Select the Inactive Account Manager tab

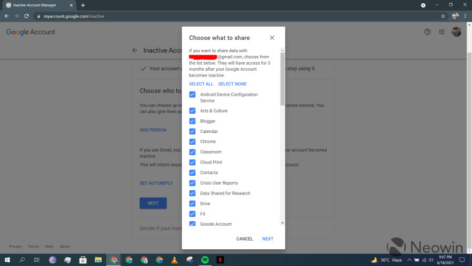pos(39,5)
